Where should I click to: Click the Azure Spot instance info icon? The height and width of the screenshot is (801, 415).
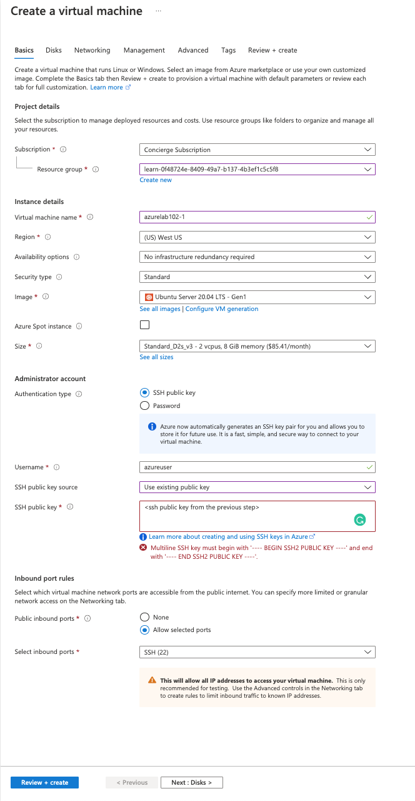79,327
